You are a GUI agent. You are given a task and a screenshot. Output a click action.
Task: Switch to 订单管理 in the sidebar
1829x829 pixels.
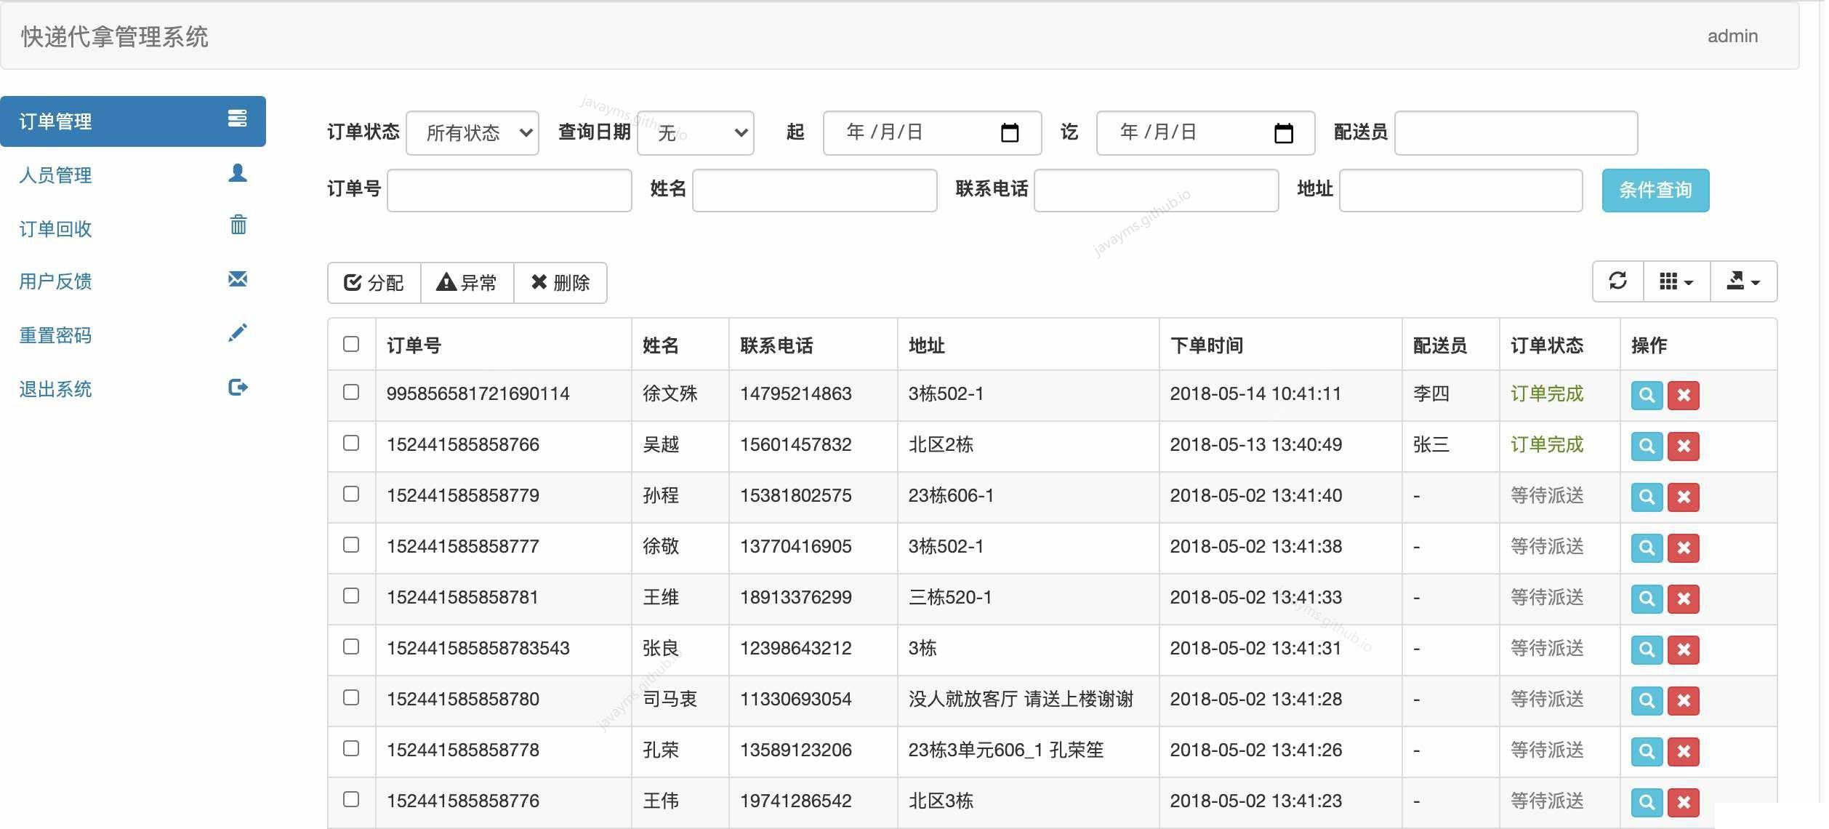tap(55, 121)
